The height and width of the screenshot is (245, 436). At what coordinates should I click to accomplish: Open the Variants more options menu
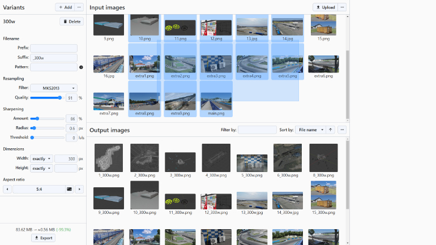tap(79, 7)
